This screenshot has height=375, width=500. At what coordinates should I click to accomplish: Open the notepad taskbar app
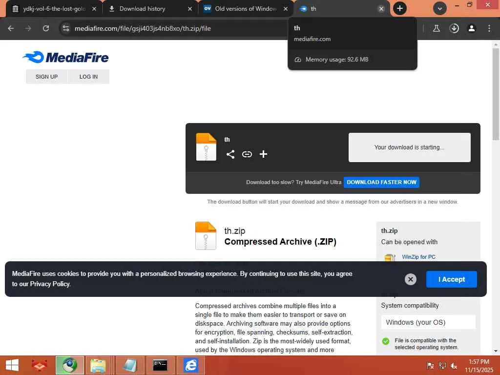pos(130,365)
